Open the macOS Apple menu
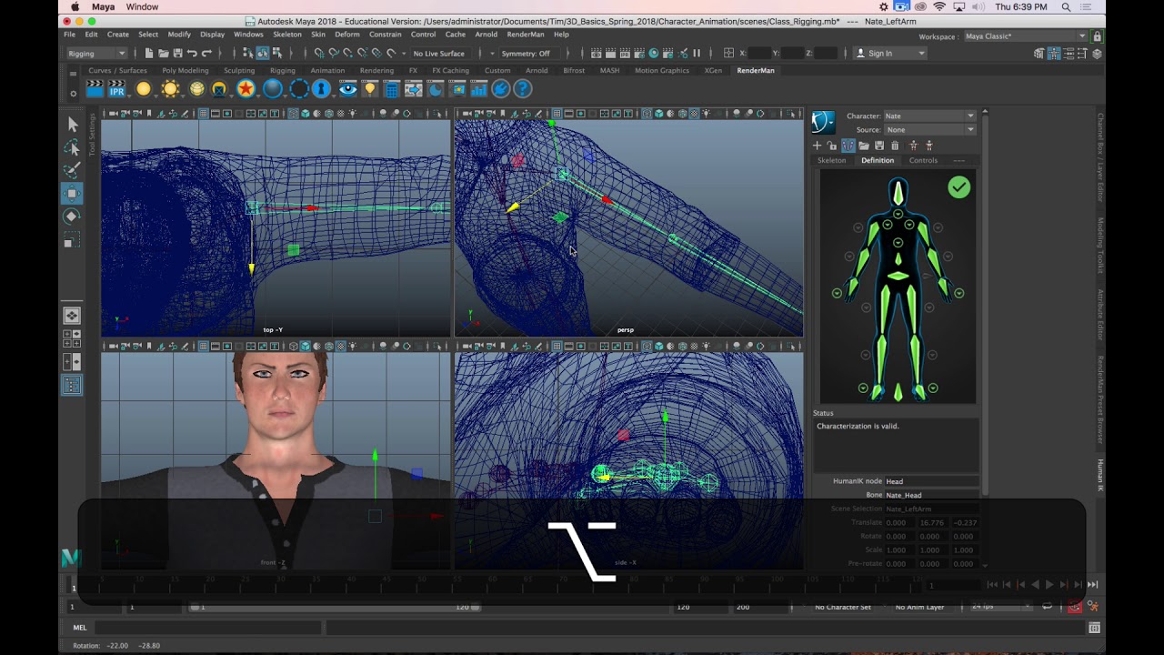The width and height of the screenshot is (1164, 655). (x=75, y=7)
